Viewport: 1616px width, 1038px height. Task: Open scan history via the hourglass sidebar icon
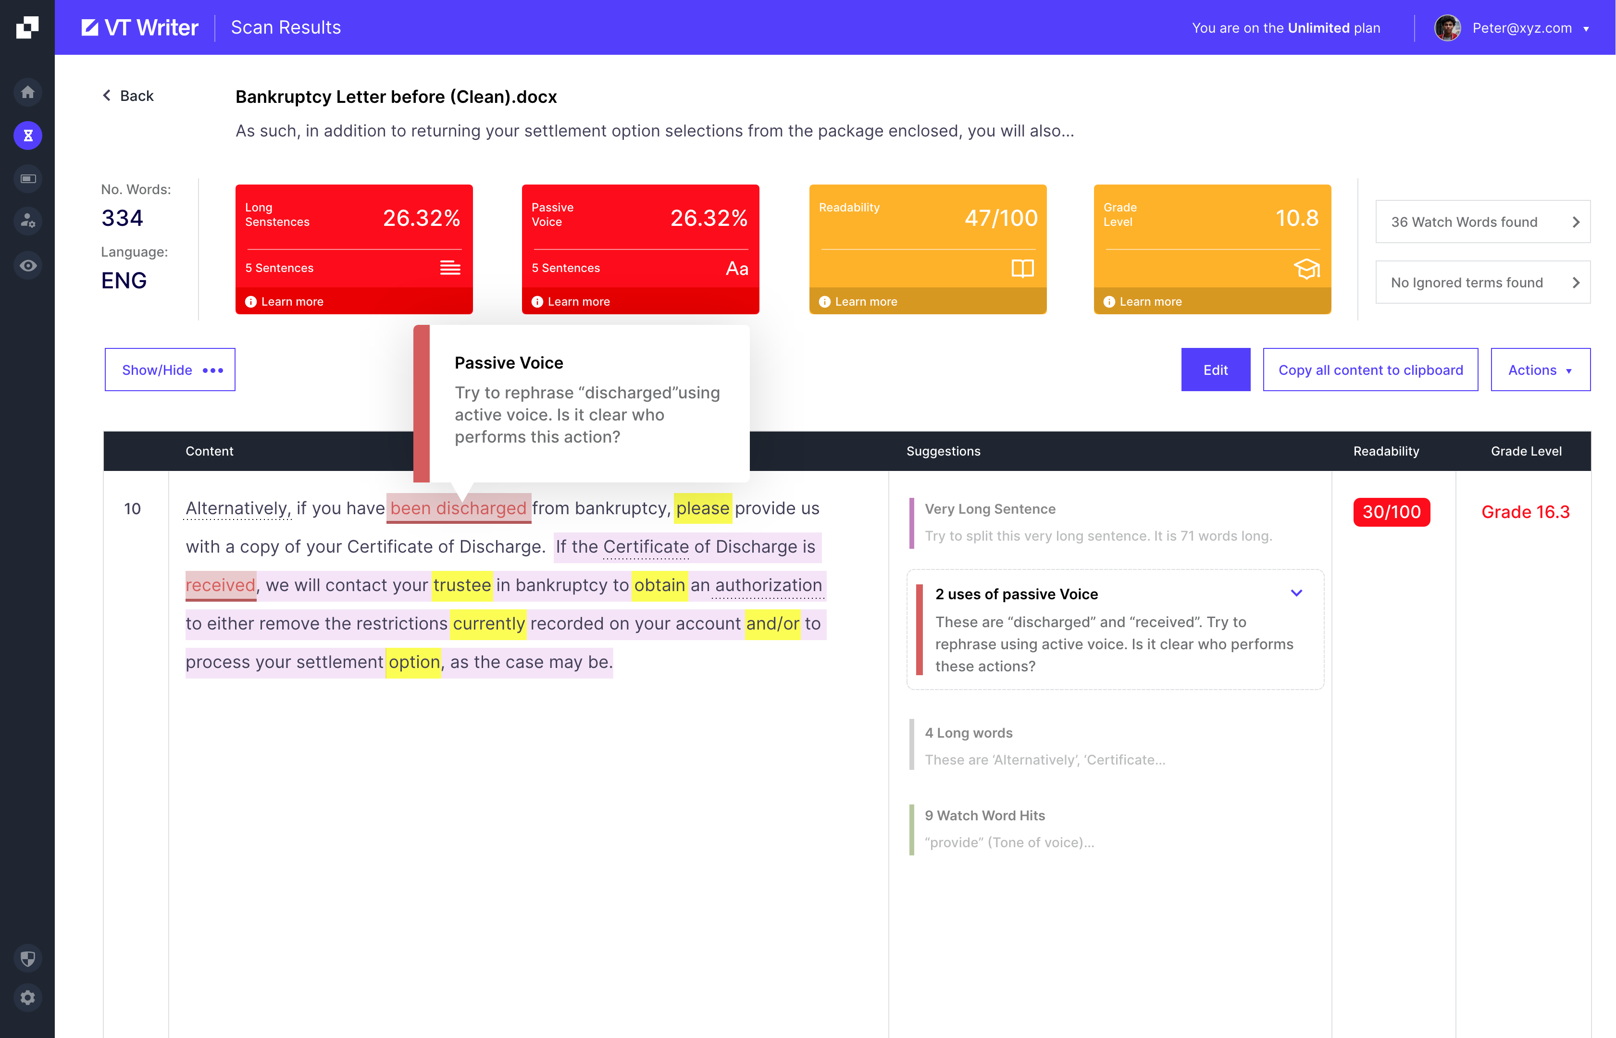28,135
